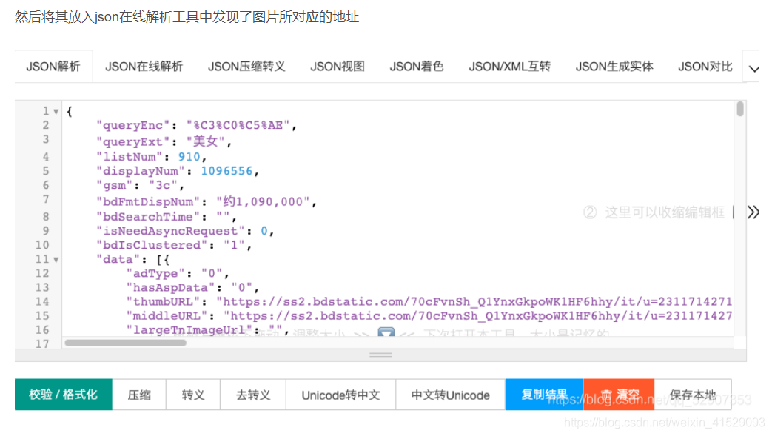Screen dimensions: 772x436
Task: Click the listNum value 910
Action: [189, 157]
